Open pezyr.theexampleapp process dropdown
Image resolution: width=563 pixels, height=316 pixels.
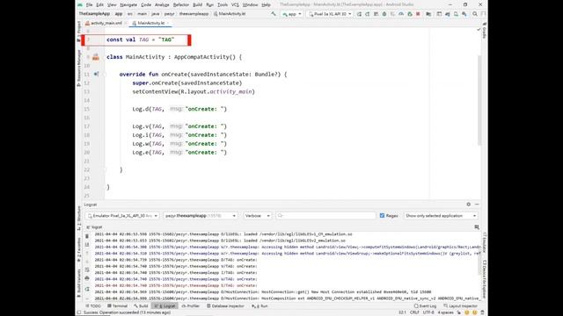point(201,216)
